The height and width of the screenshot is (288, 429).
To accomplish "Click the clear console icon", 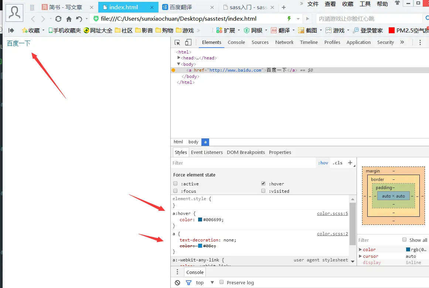I will pos(178,282).
